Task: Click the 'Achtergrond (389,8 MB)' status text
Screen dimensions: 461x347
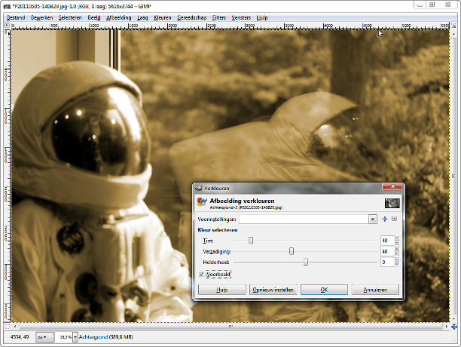Action: click(x=106, y=337)
